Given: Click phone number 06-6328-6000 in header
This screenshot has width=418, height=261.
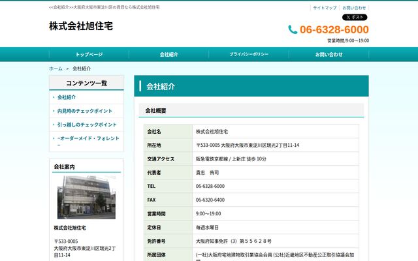Looking at the screenshot, I should [x=334, y=29].
